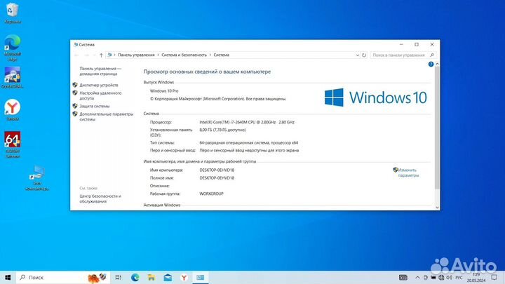The image size is (505, 284).
Task: Open the touch keyboard tray icon
Action: pyautogui.click(x=403, y=277)
